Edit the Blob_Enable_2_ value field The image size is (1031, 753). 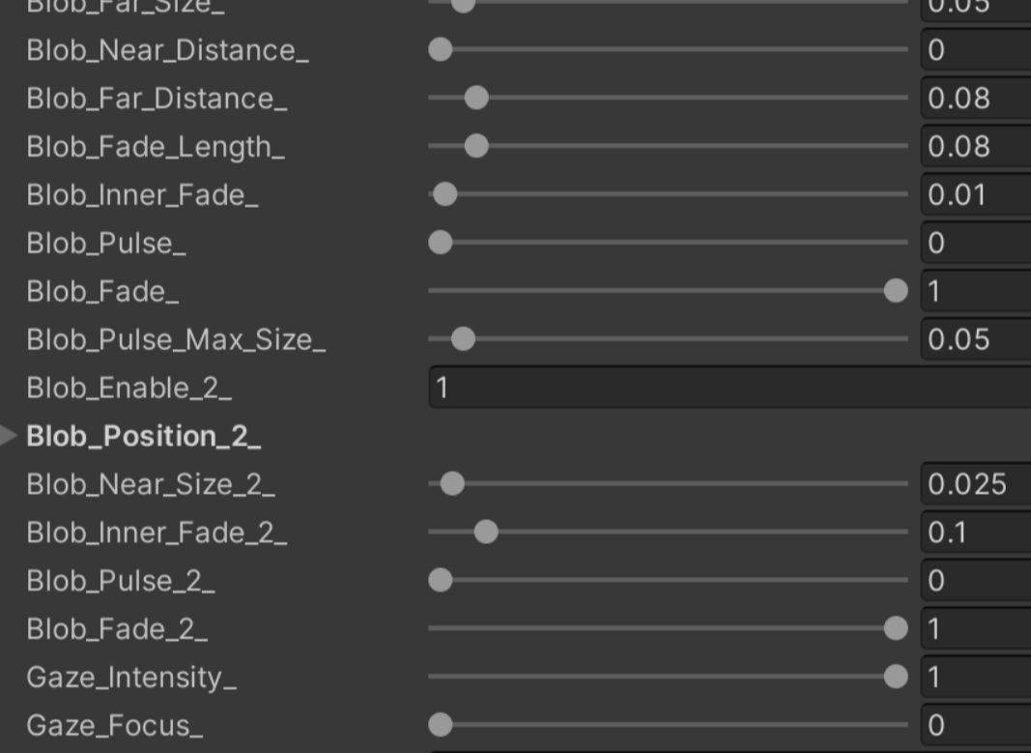click(676, 386)
